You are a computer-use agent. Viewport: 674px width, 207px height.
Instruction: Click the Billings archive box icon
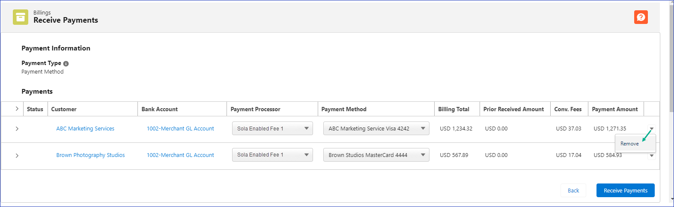point(20,17)
